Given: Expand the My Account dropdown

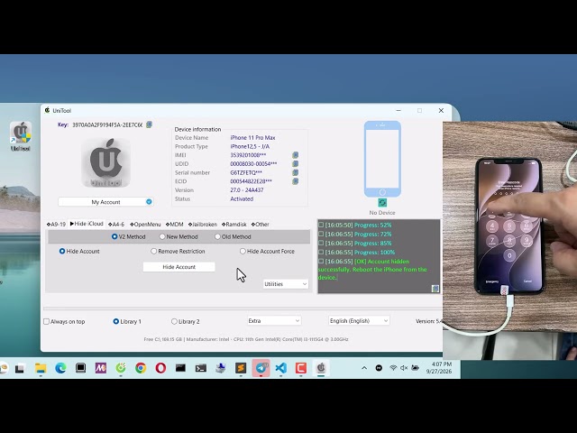Looking at the screenshot, I should [105, 202].
